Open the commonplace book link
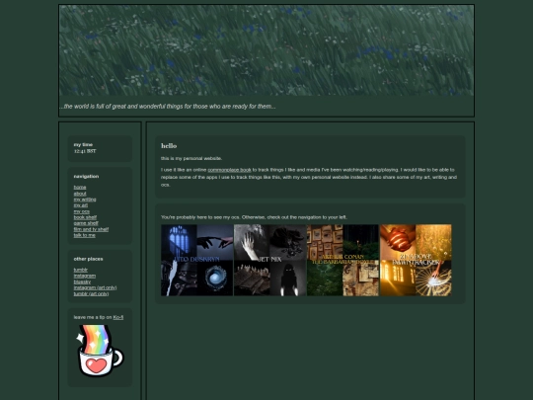The image size is (533, 400). [x=229, y=170]
